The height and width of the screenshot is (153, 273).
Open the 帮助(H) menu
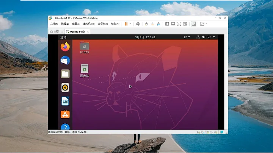(115, 24)
